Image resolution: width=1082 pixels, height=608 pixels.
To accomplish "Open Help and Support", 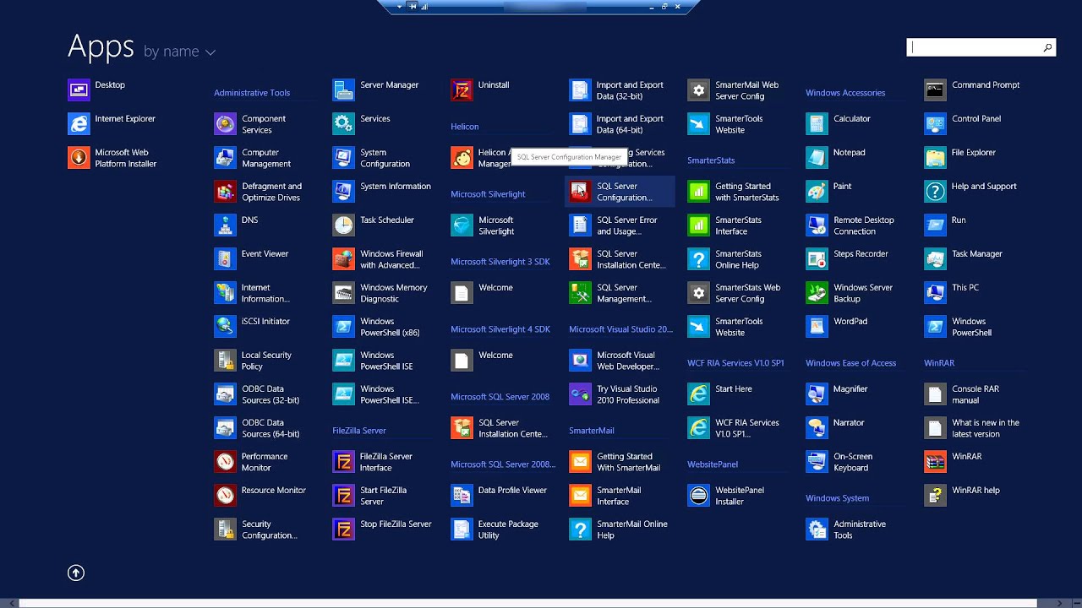I will (x=971, y=191).
